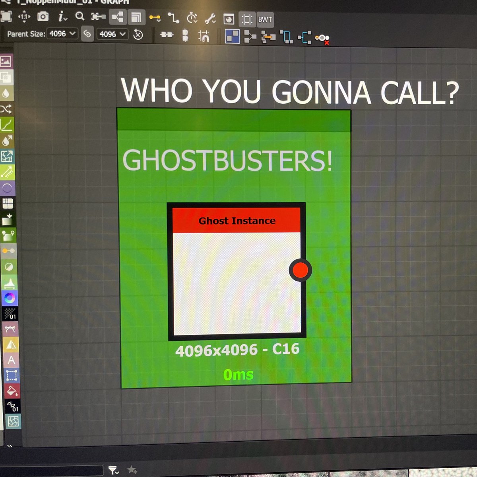This screenshot has width=477, height=477.
Task: Add an HSL color wheel node
Action: pos(10,298)
